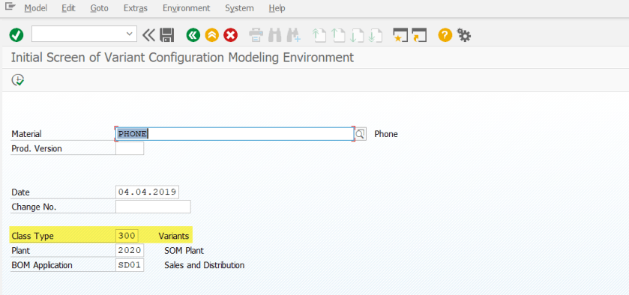Click the 'SOM Plant' description text
629x295 pixels.
[184, 251]
